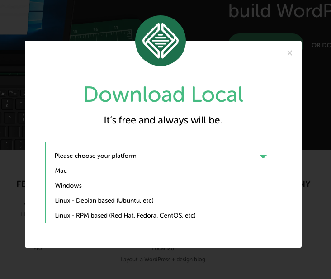Select Linux - Debian based option

click(x=163, y=200)
